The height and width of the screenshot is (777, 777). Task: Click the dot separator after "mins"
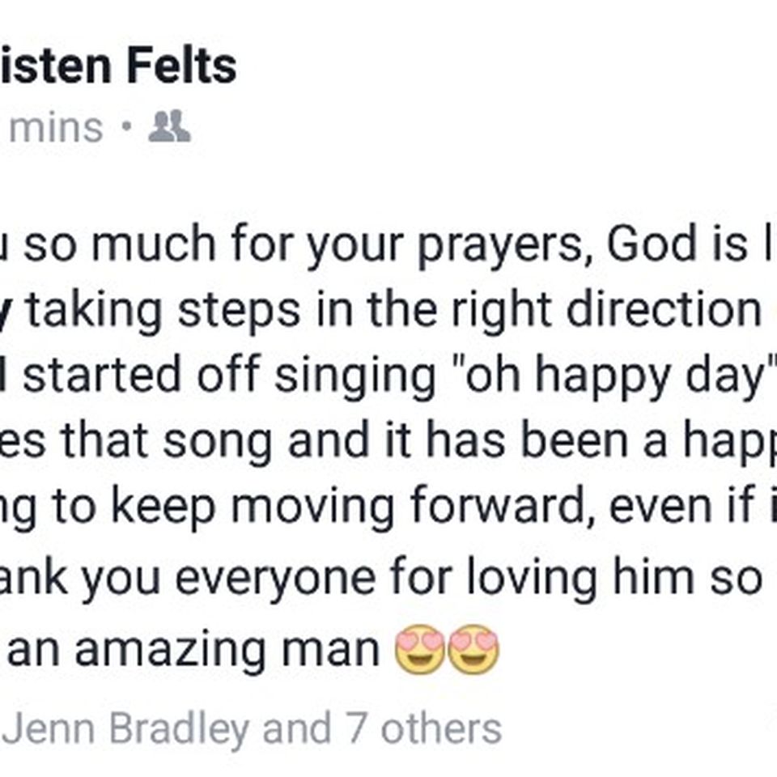(x=127, y=127)
